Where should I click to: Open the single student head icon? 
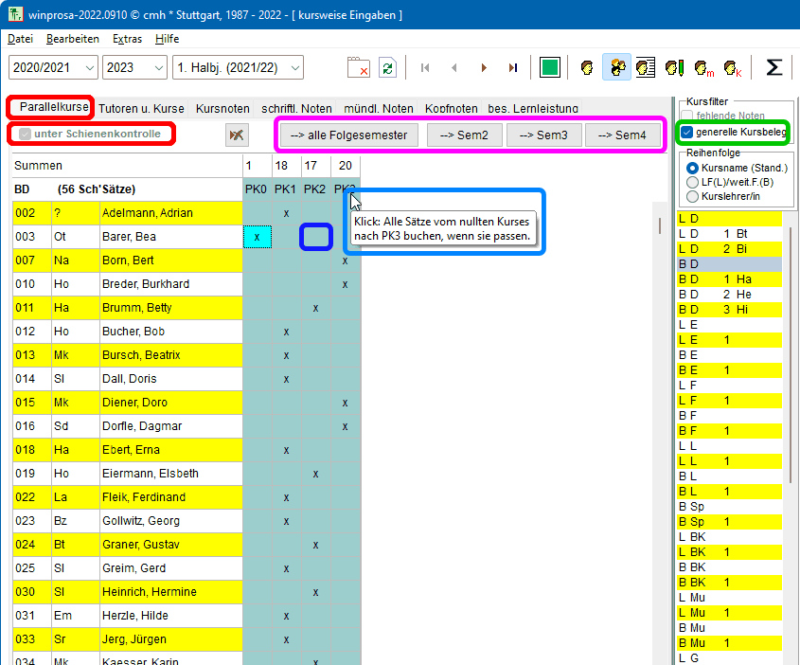587,67
